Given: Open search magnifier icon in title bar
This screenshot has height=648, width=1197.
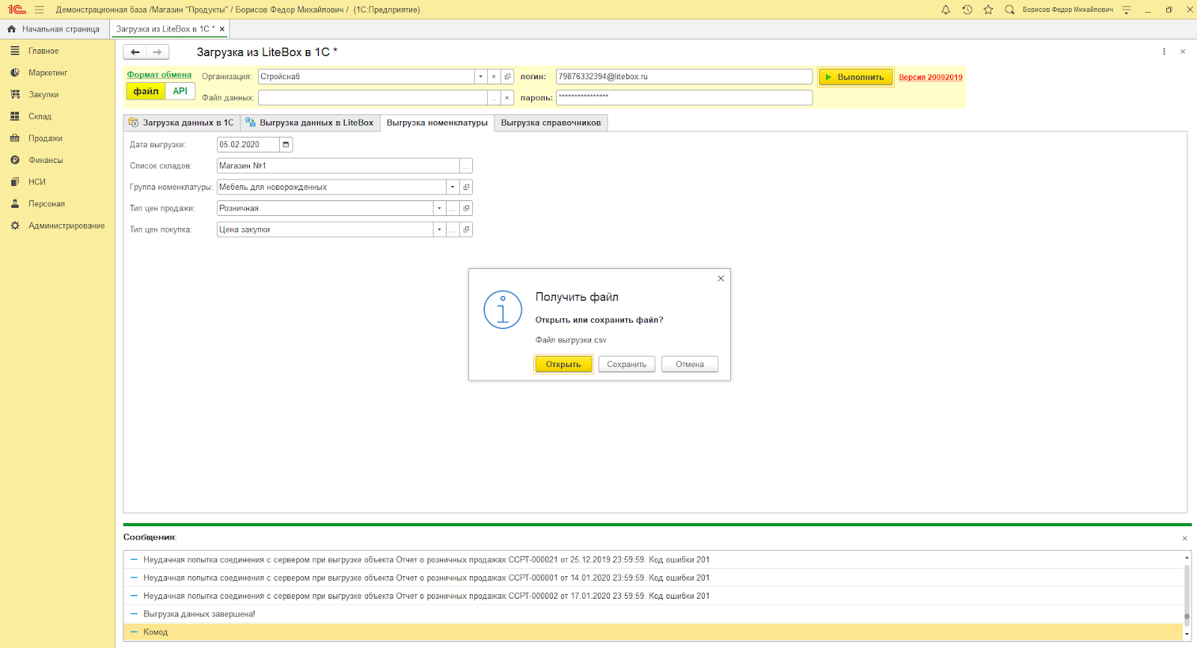Looking at the screenshot, I should pyautogui.click(x=1009, y=10).
